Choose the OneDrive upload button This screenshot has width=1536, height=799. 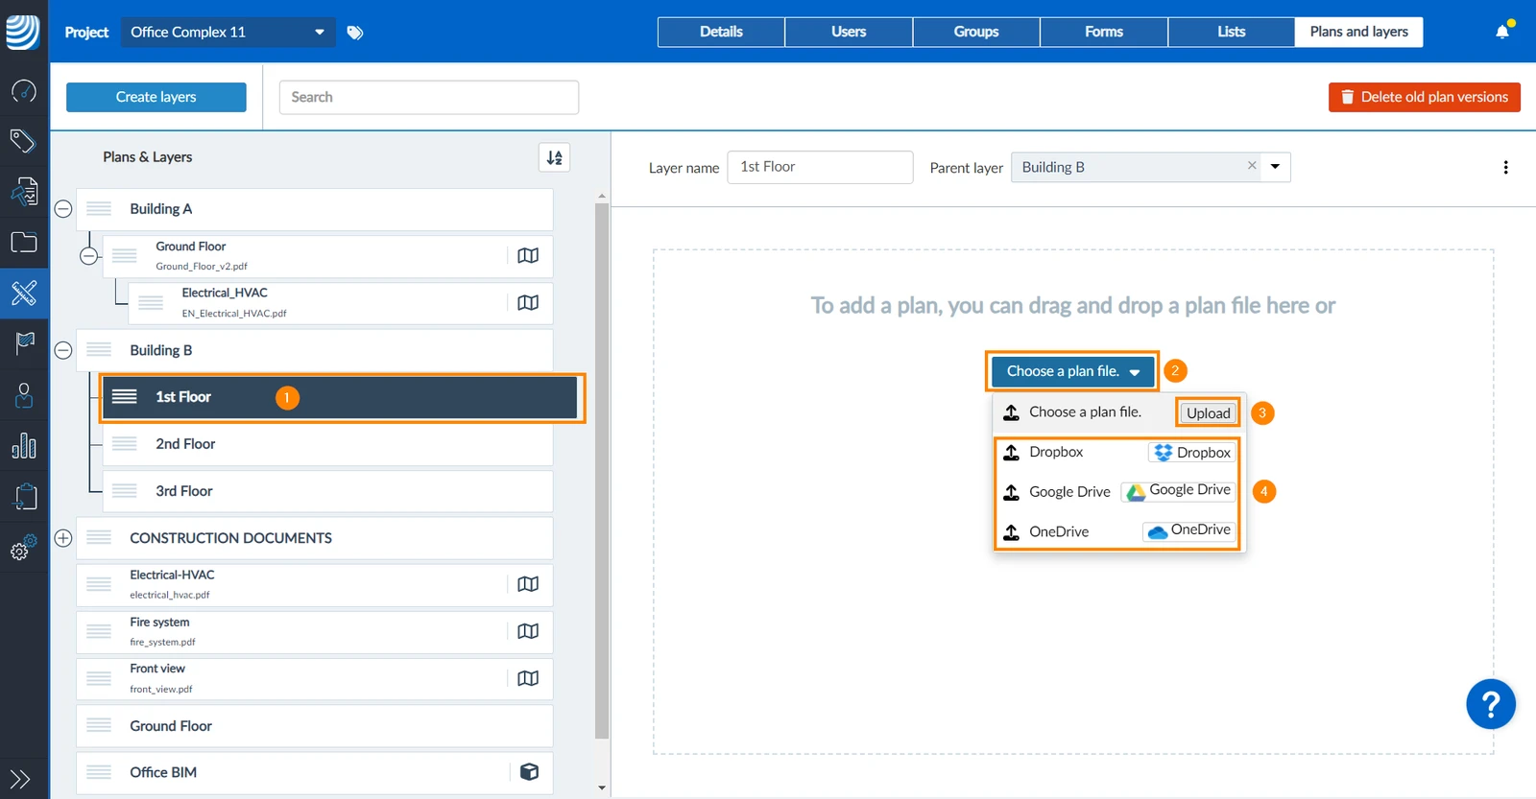(1189, 530)
